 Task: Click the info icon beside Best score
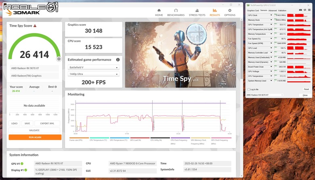(x=56, y=87)
